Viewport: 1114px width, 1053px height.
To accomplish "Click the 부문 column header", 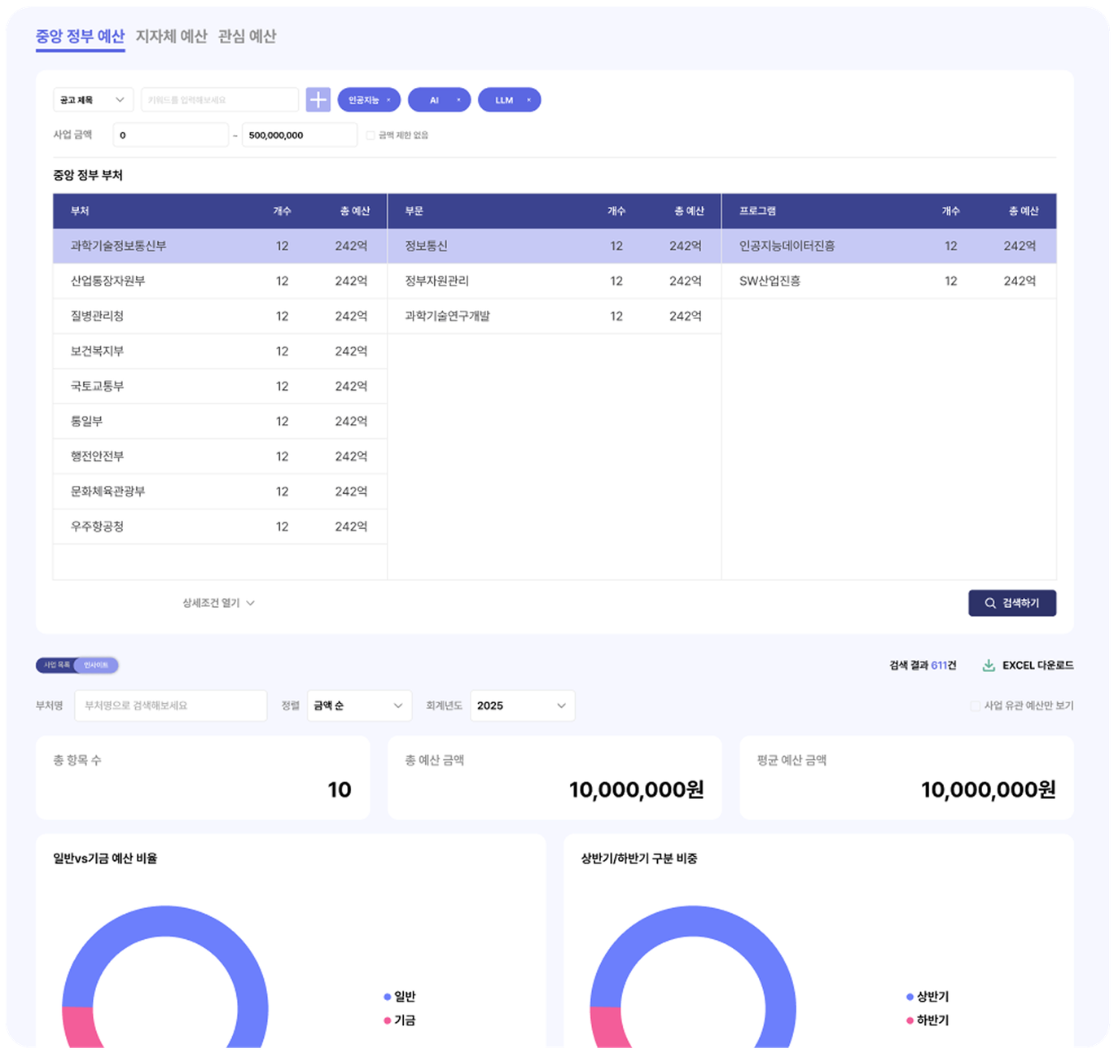I will click(414, 211).
